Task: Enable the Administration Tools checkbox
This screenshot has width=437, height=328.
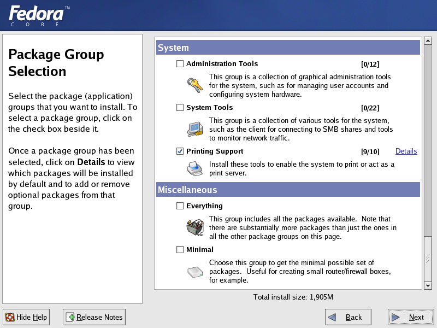Action: pos(180,63)
